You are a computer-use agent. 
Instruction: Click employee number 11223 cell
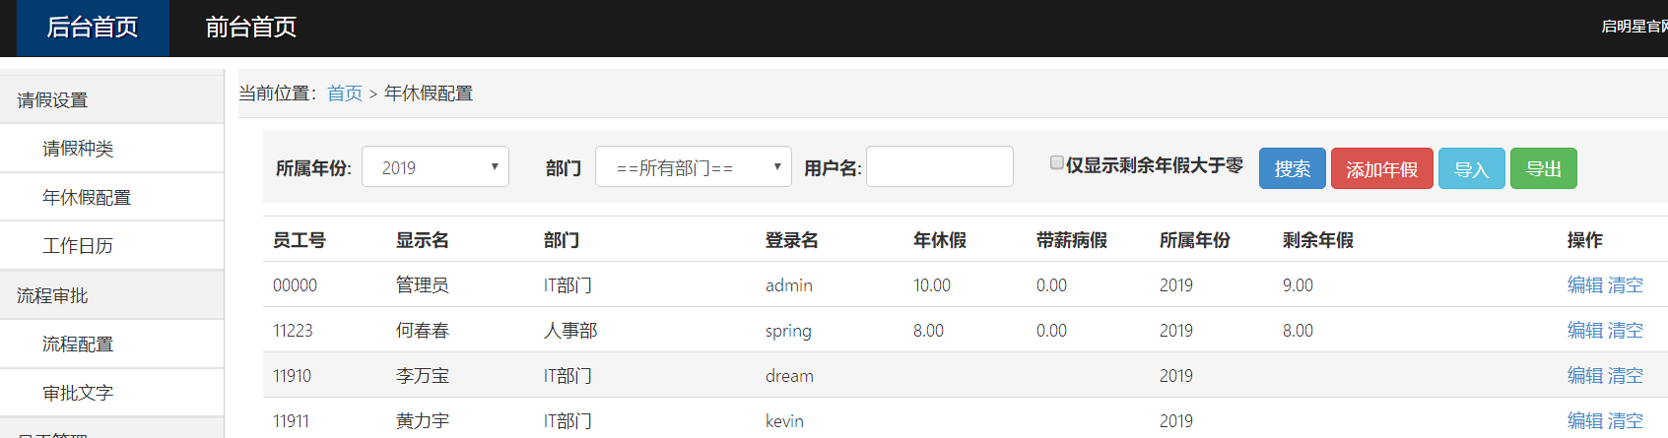[x=293, y=331]
